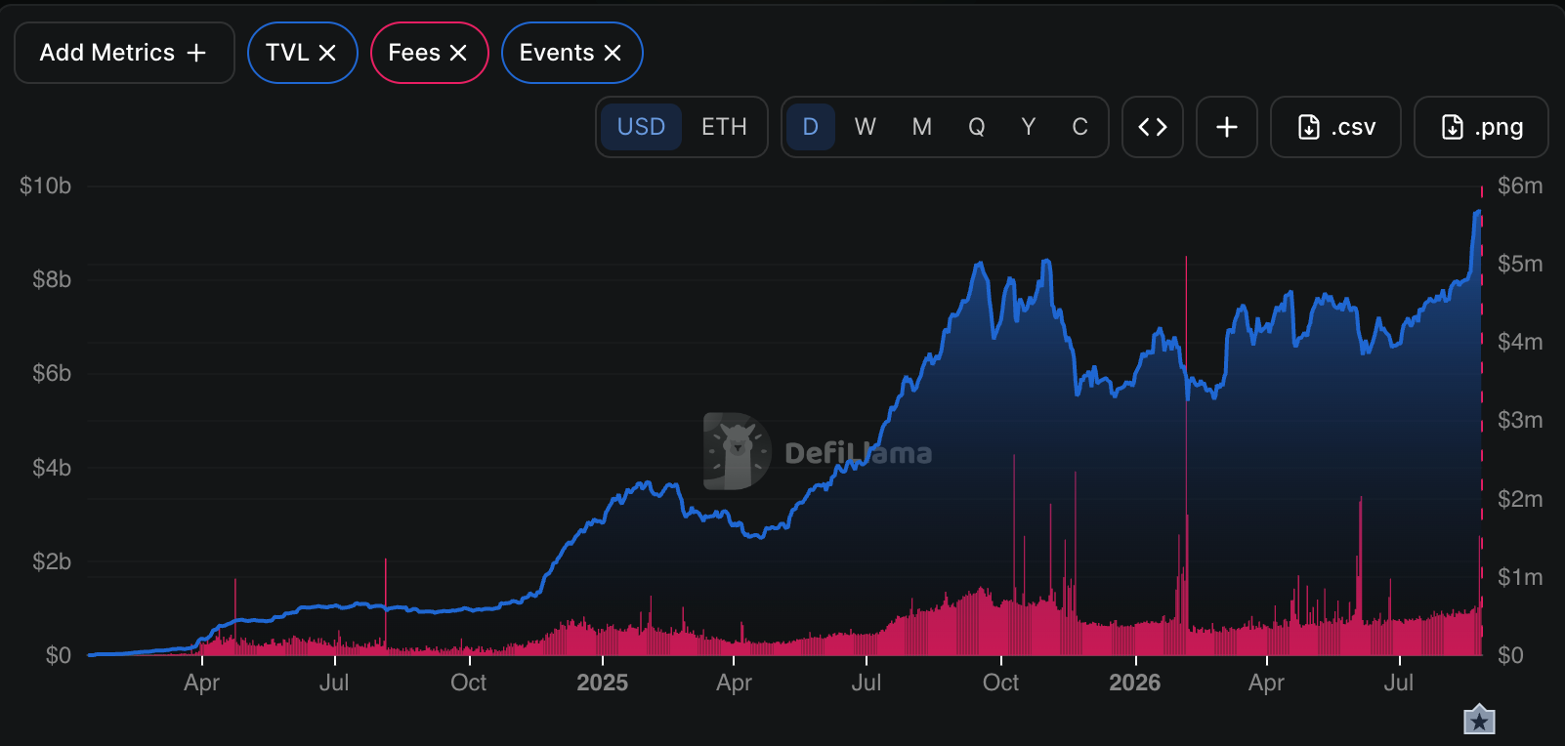Click the $4b label on the TVL axis
The image size is (1565, 746).
tap(52, 468)
